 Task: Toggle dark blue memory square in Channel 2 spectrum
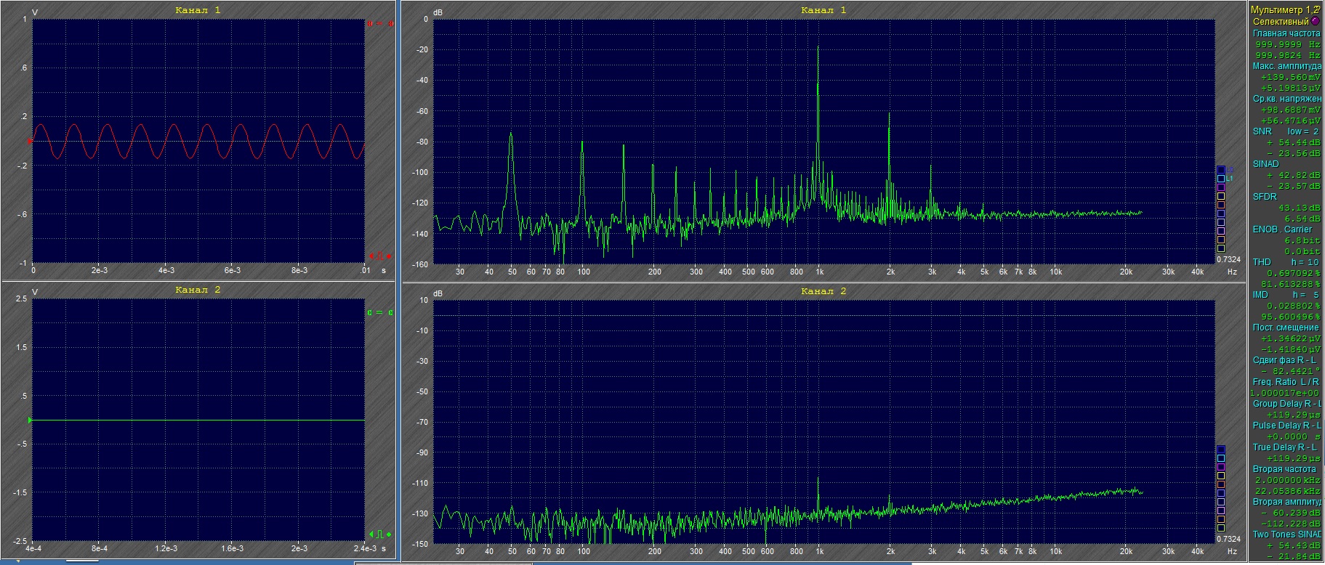click(x=1221, y=450)
